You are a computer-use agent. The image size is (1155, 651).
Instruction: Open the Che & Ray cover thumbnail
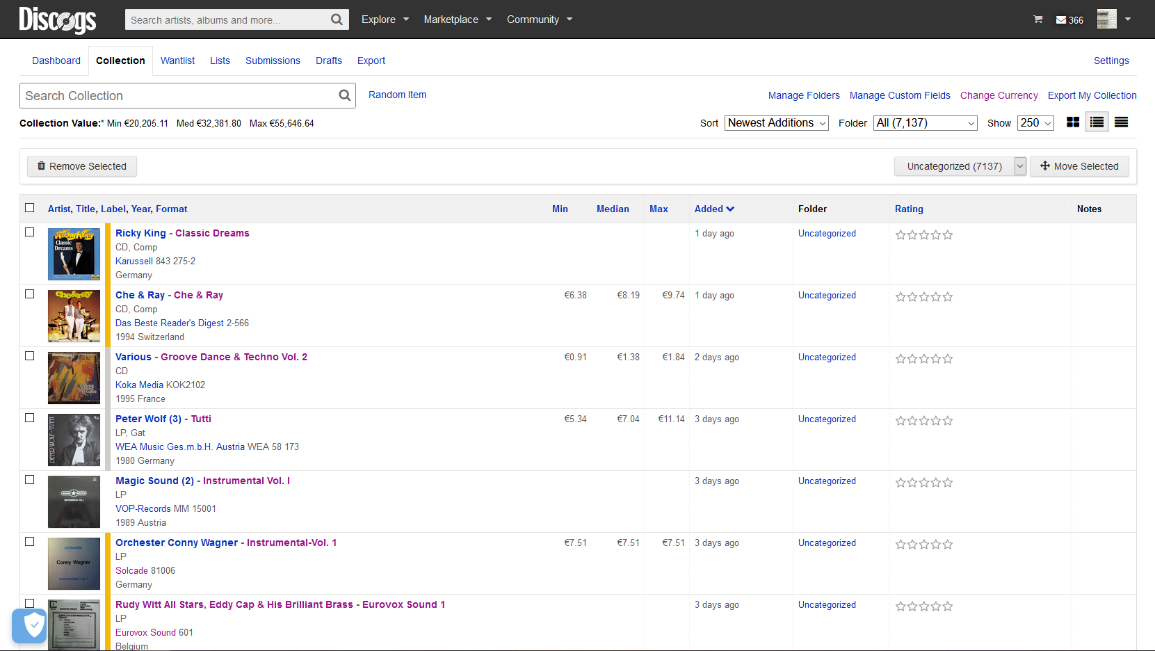point(74,316)
